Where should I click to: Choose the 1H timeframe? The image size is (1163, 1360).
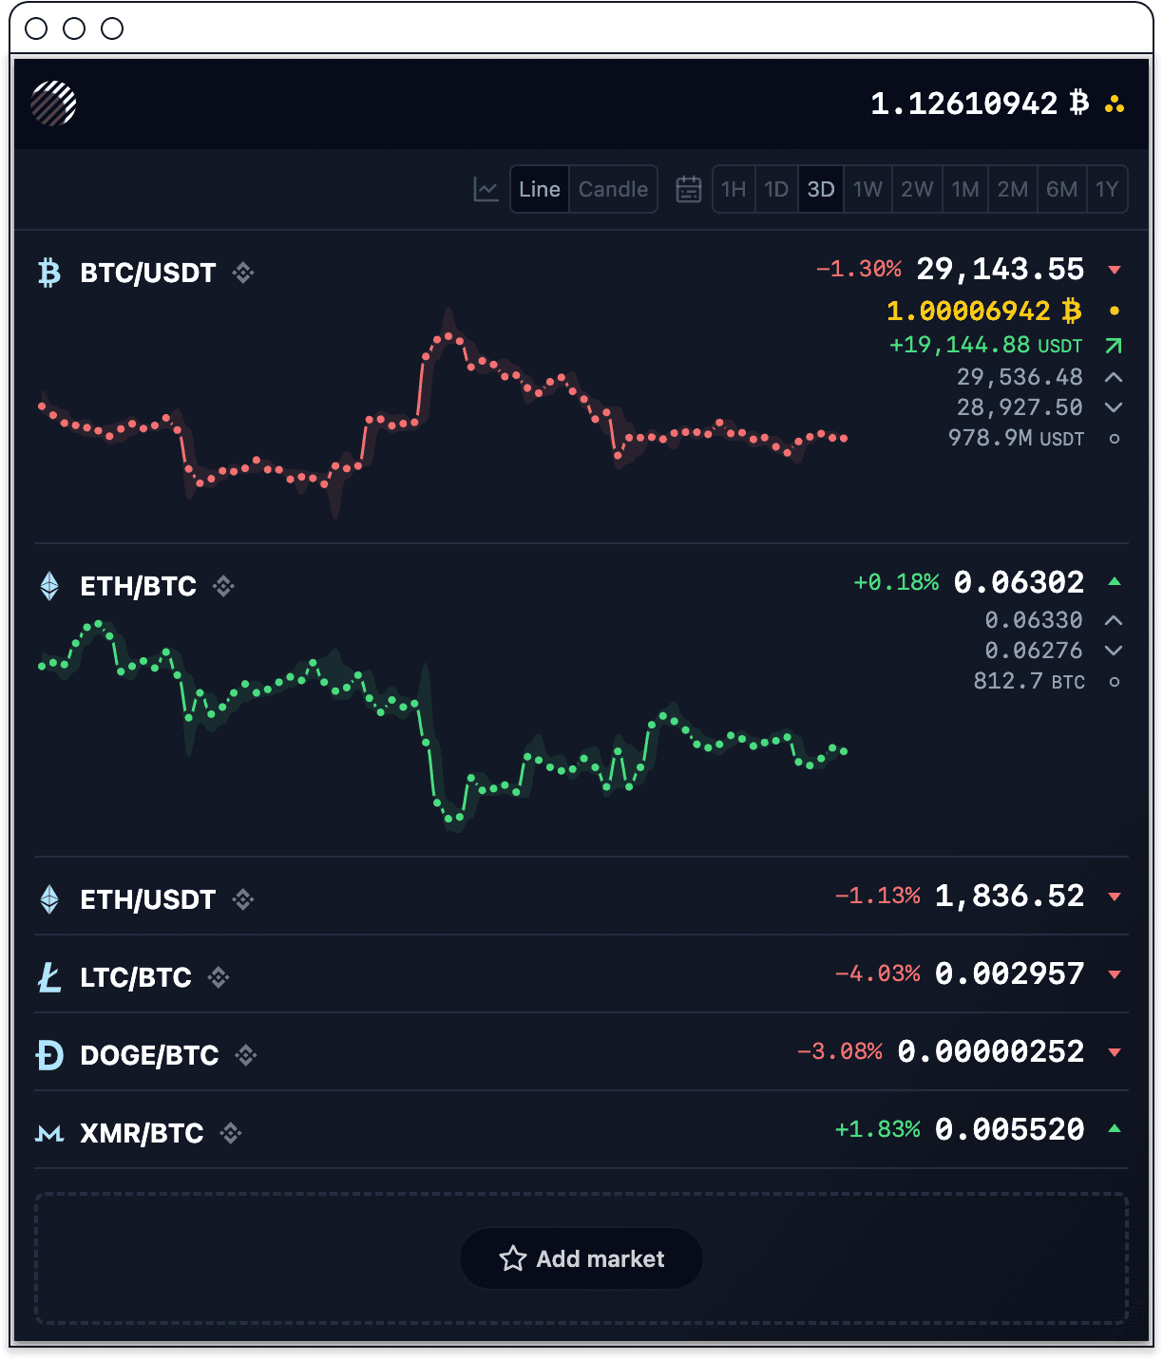[x=734, y=189]
